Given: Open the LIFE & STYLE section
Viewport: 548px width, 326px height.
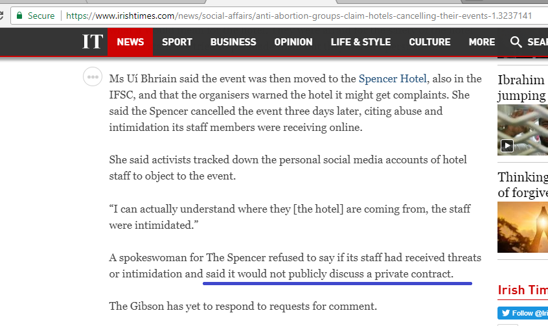Looking at the screenshot, I should 361,42.
